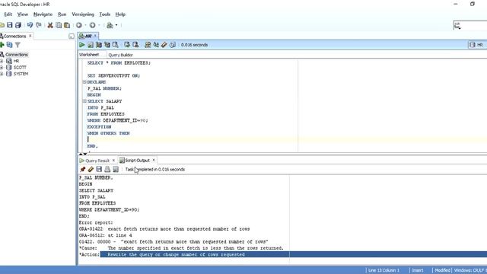This screenshot has height=274, width=487.
Task: Save the script output
Action: (x=99, y=169)
